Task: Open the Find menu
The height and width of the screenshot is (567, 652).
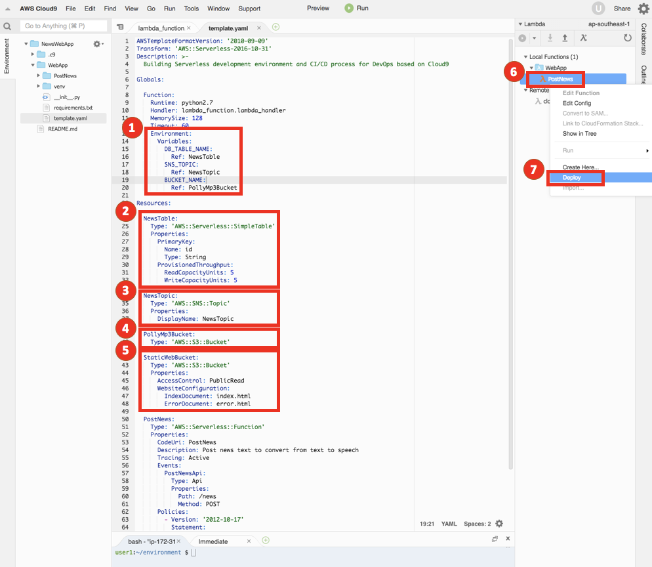Action: [x=110, y=9]
